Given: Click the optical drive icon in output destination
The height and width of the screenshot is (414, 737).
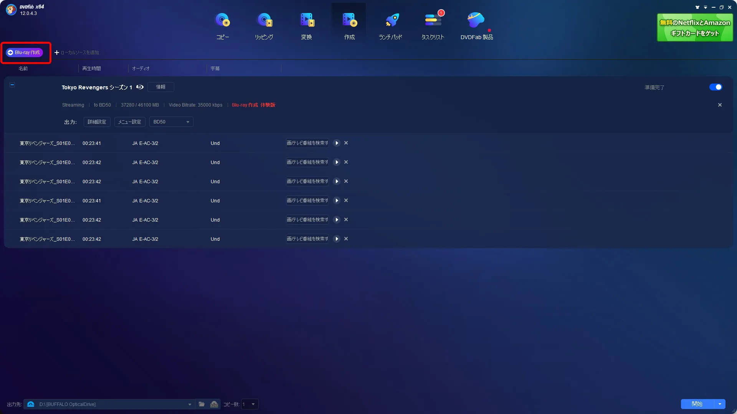Looking at the screenshot, I should [31, 404].
